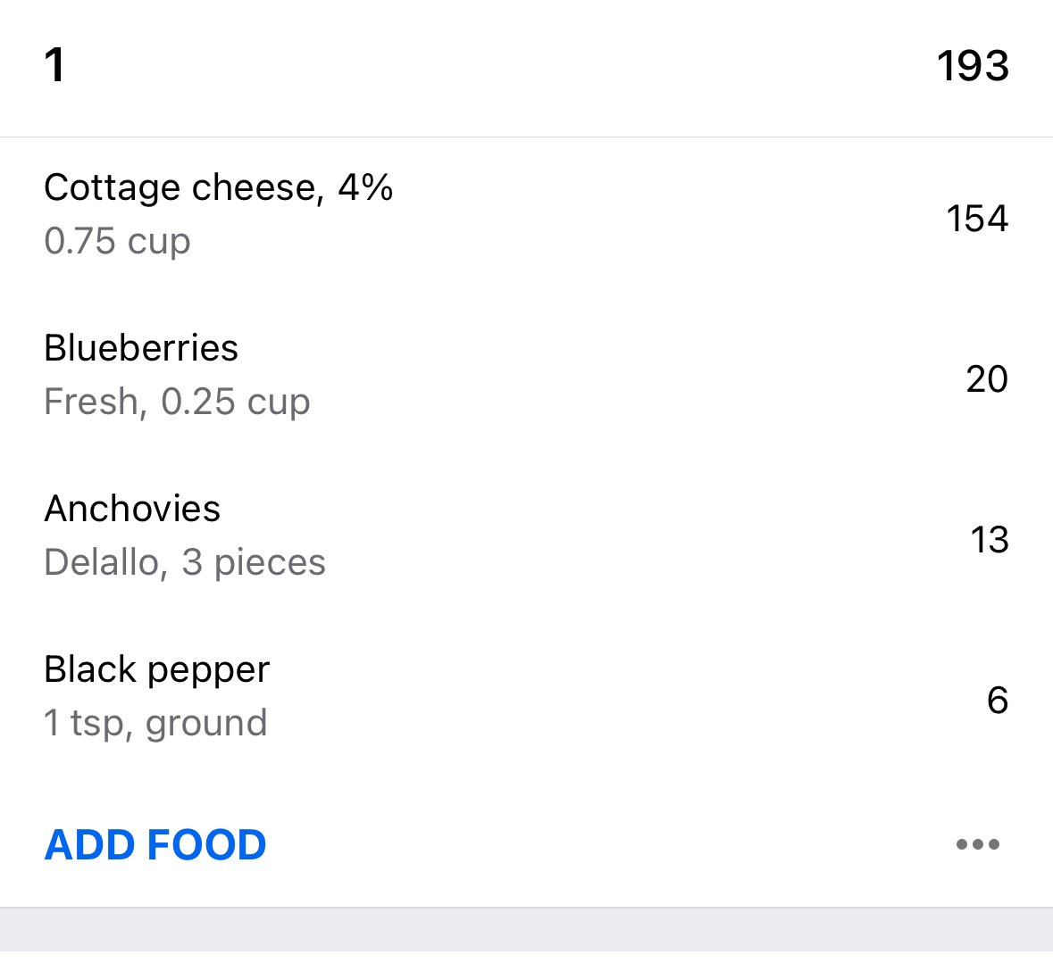This screenshot has height=971, width=1053.
Task: Click the 154 calorie value for cottage cheese
Action: point(977,219)
